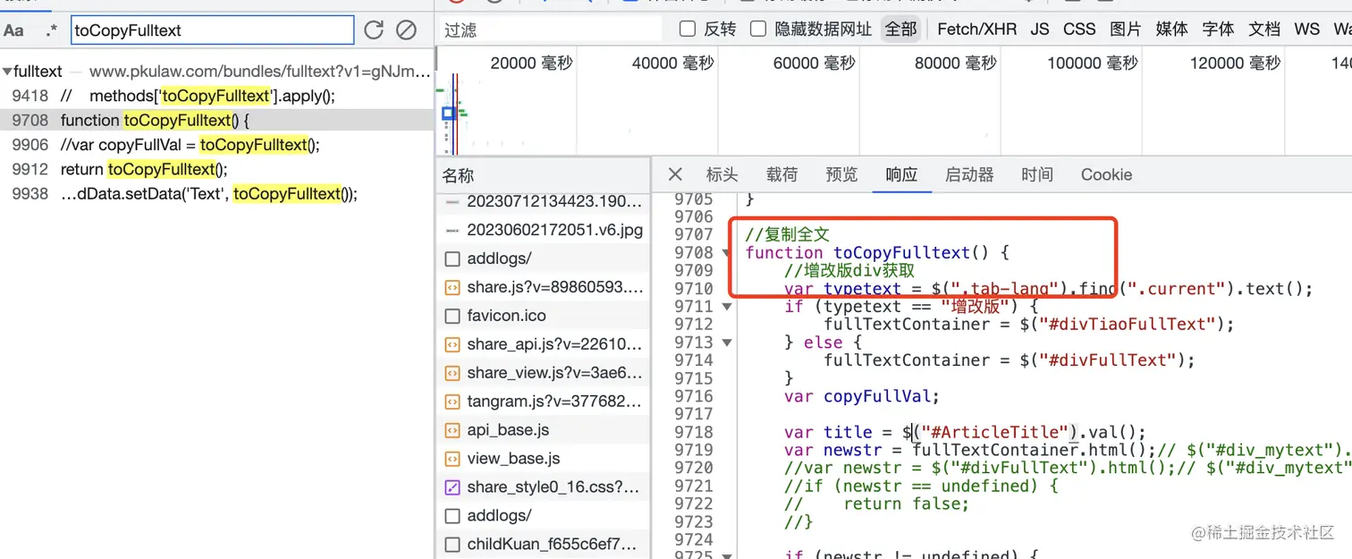This screenshot has width=1352, height=559.
Task: Select request tangram.js?v=377682
Action: tap(544, 402)
